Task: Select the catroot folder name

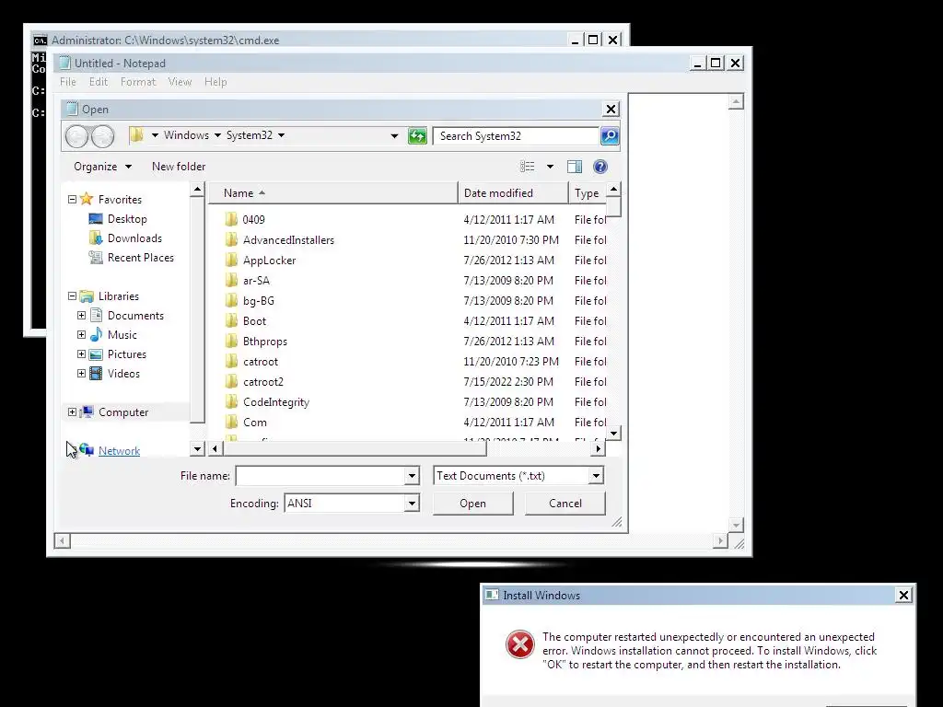Action: (x=261, y=362)
